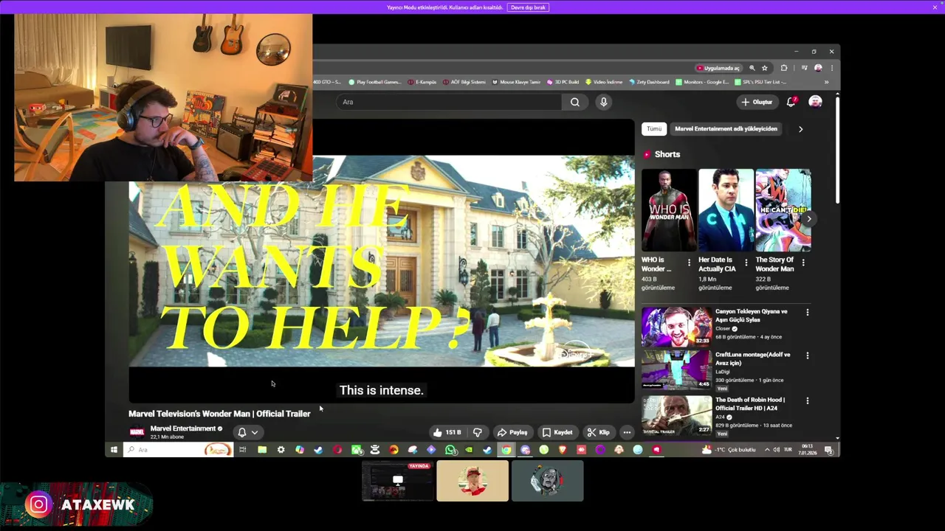Like the Wonder Man trailer video
The height and width of the screenshot is (531, 945).
point(447,432)
